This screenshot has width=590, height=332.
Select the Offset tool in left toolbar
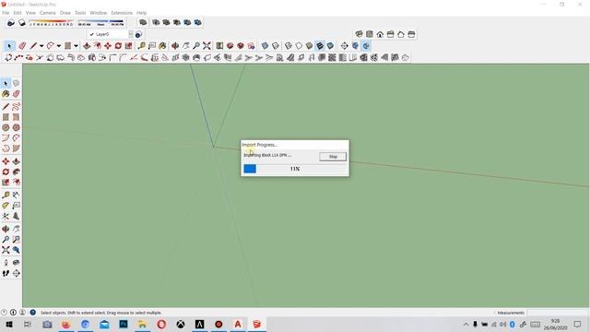[17, 183]
